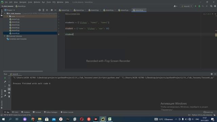Switch to lesson1.py editor tab
The width and height of the screenshot is (217, 122).
[x=65, y=10]
